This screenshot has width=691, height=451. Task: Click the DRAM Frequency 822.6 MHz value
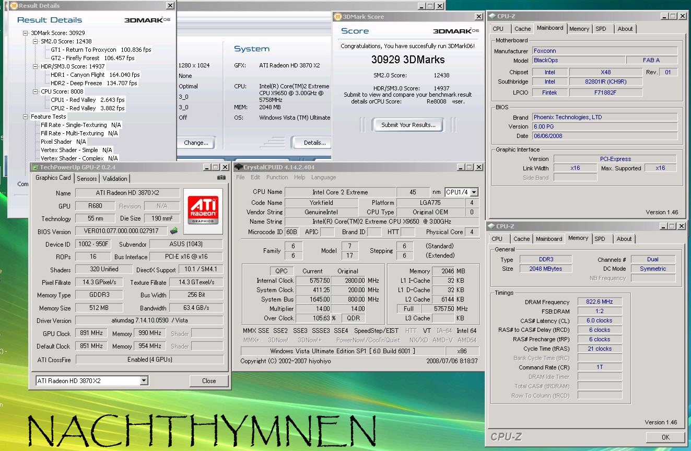600,302
